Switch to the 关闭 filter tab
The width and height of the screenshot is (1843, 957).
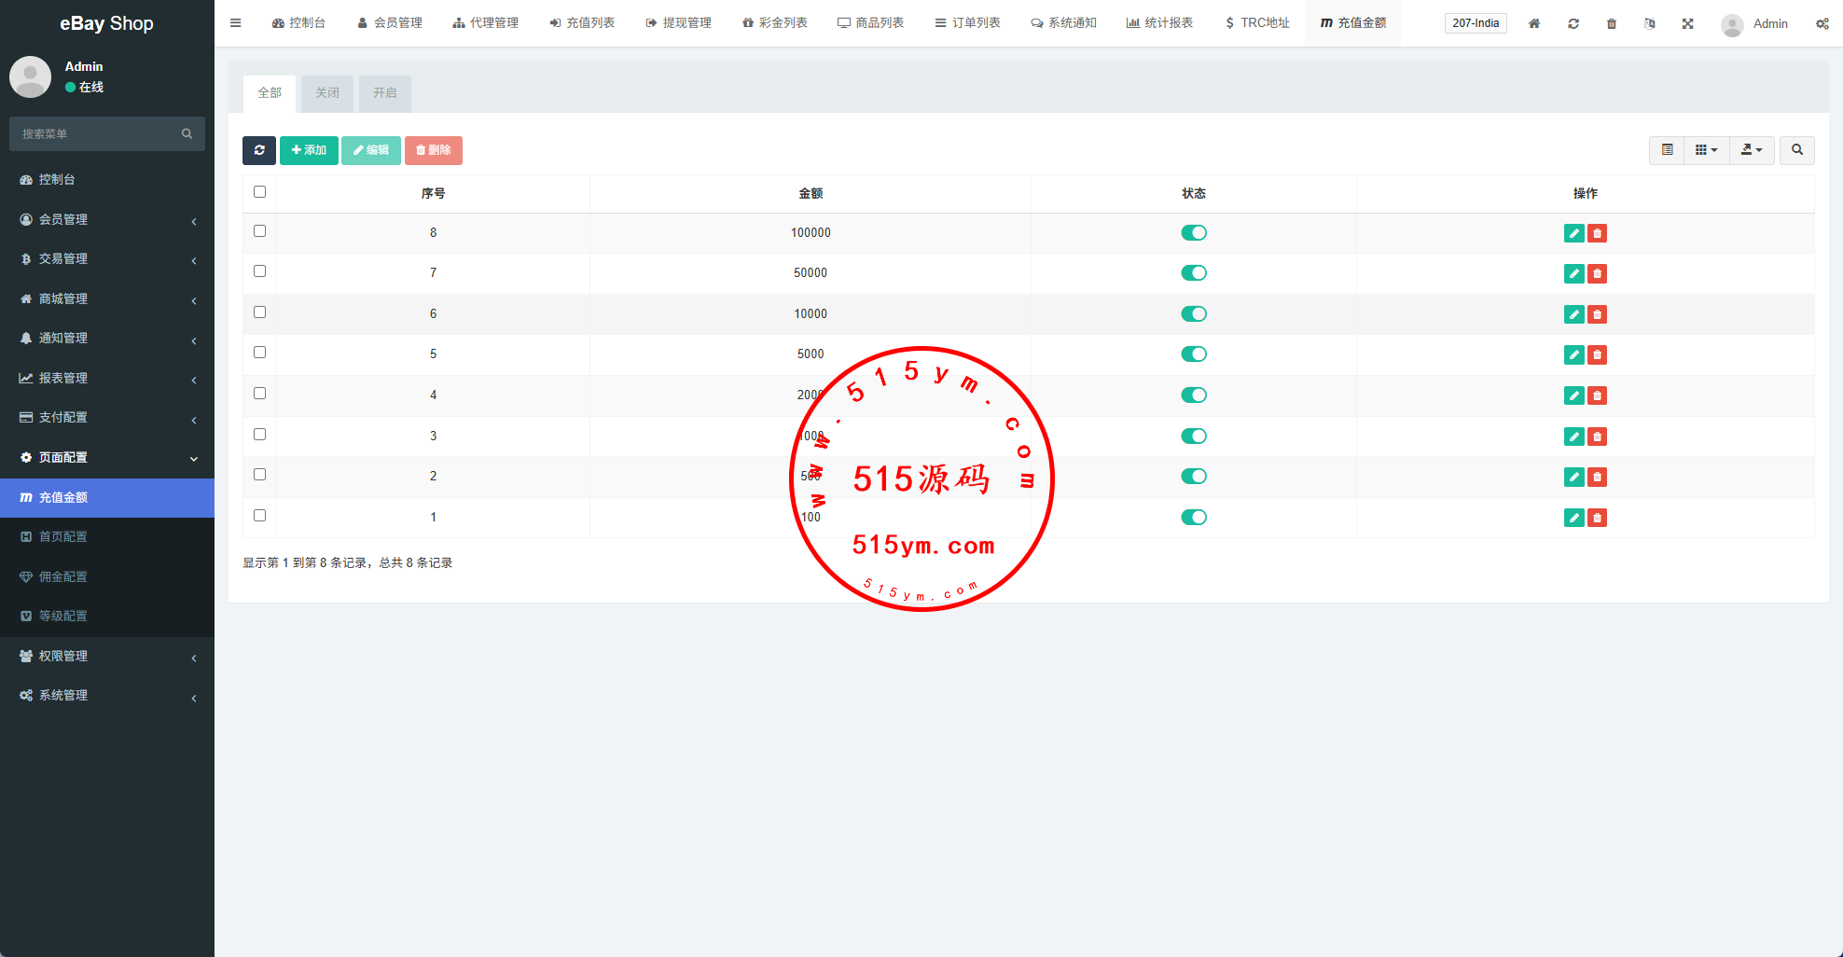pyautogui.click(x=327, y=93)
